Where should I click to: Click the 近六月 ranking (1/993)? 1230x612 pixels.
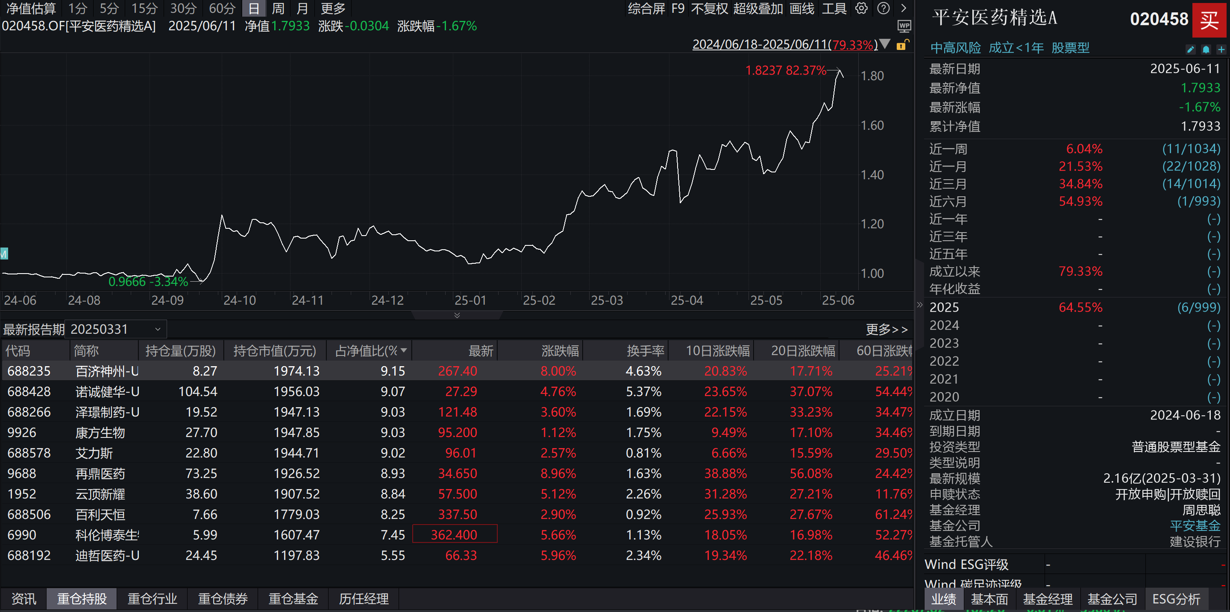click(x=1198, y=201)
